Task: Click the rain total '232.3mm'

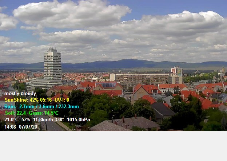Action: pyautogui.click(x=68, y=107)
